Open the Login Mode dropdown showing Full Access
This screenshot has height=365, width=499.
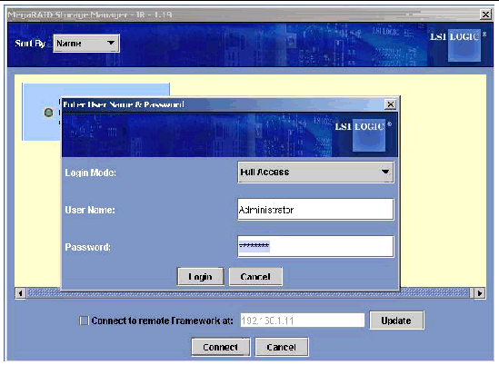pos(315,172)
